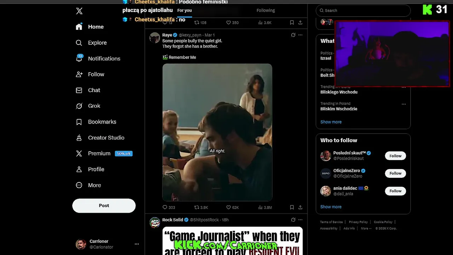The width and height of the screenshot is (453, 255).
Task: Open Notifications page
Action: pos(98,58)
